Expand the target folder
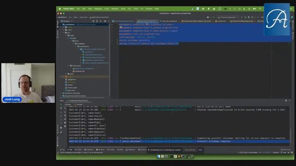 click(63, 77)
